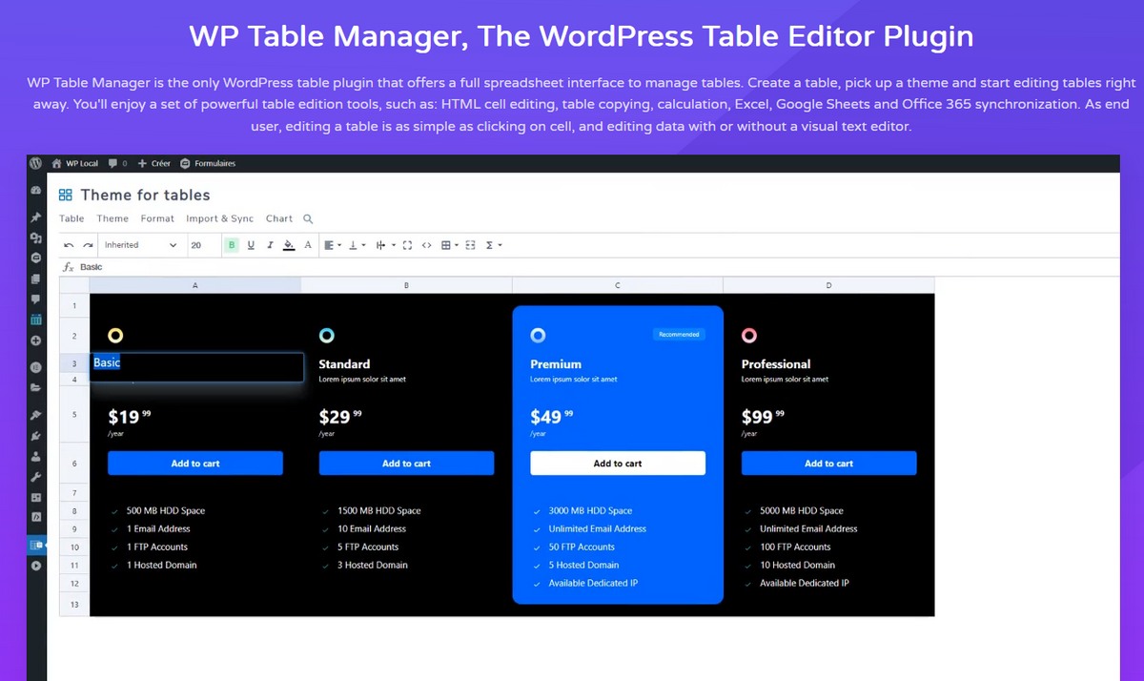Click the Basic cell being edited
The image size is (1144, 681).
tap(196, 367)
